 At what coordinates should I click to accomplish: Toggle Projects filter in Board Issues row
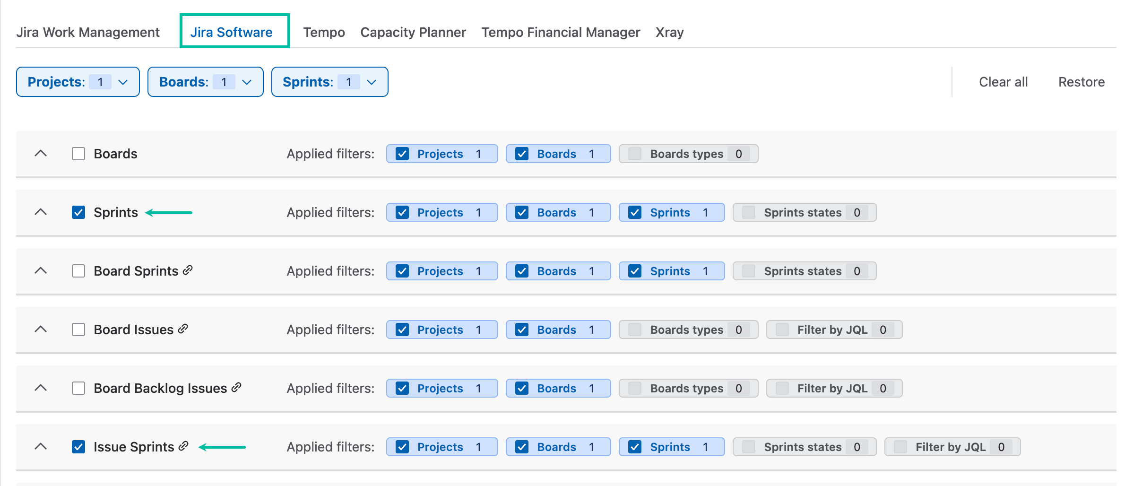(442, 330)
